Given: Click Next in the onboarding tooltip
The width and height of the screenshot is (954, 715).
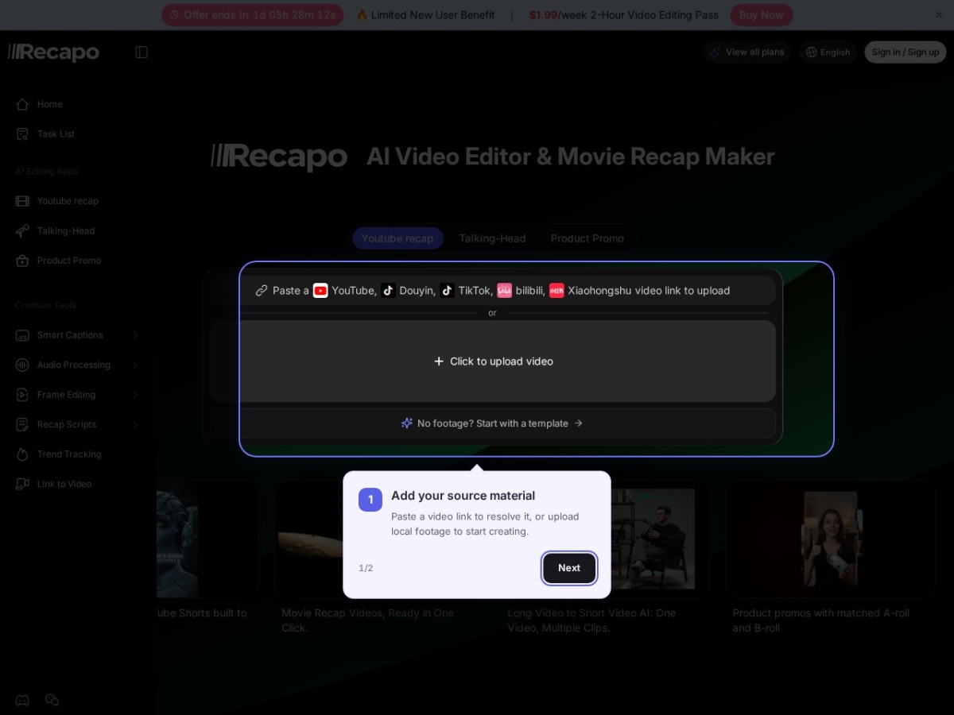Looking at the screenshot, I should [x=569, y=568].
